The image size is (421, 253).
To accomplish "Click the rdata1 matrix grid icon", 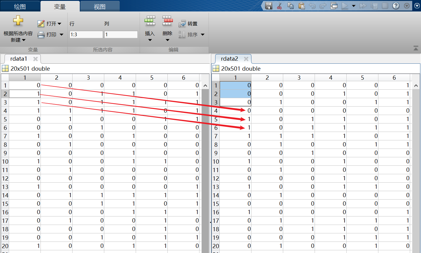I will click(x=5, y=69).
